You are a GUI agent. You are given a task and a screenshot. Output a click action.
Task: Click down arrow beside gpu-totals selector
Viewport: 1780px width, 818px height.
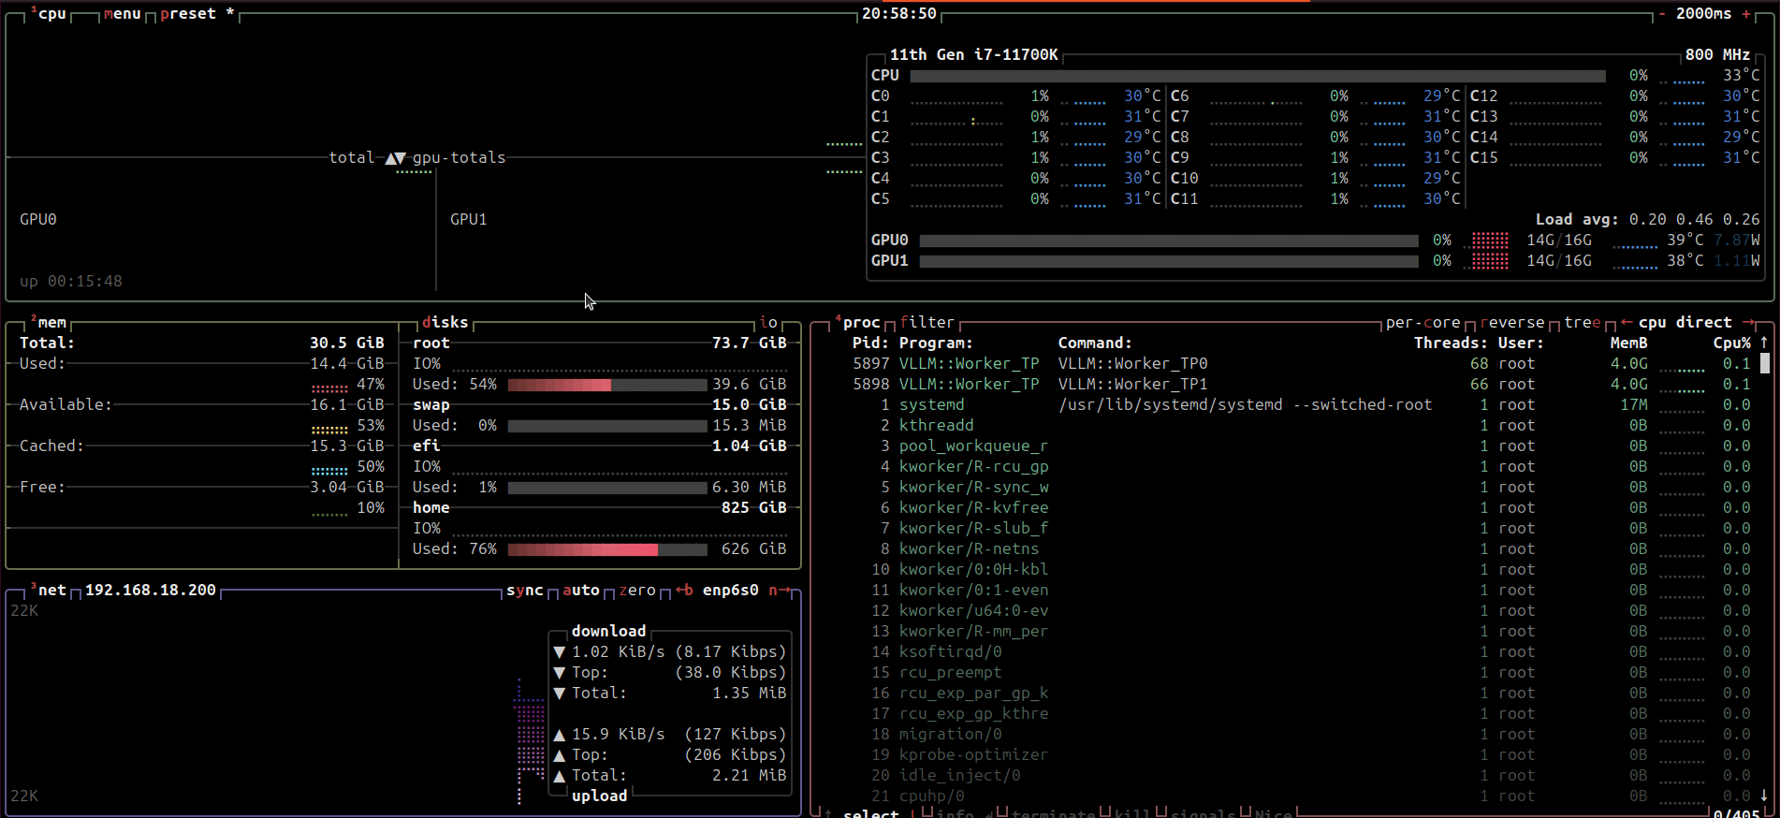[x=401, y=158]
